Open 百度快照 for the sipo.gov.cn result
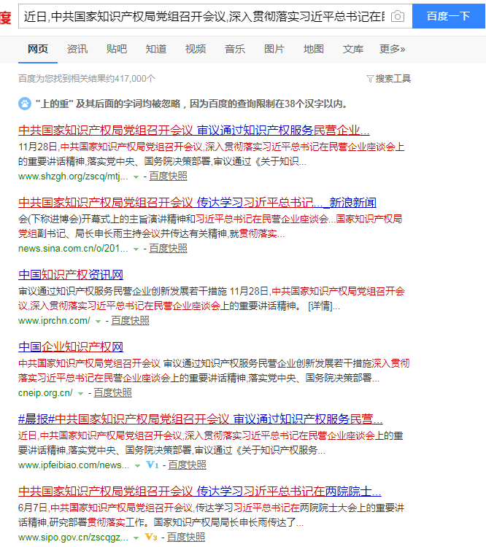This screenshot has width=486, height=547. (186, 538)
